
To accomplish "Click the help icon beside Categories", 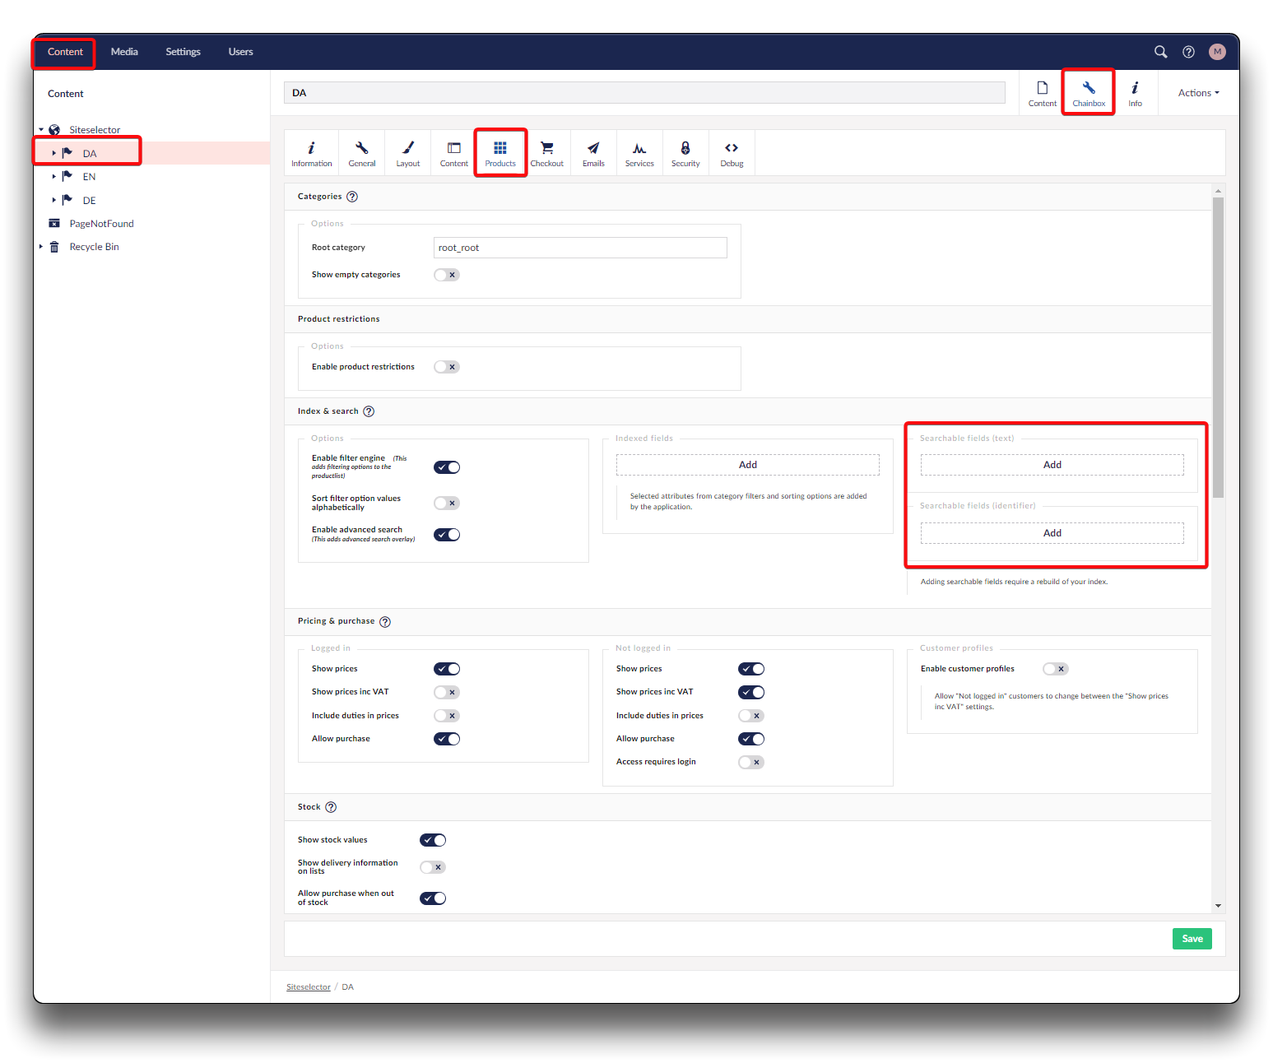I will pyautogui.click(x=352, y=197).
